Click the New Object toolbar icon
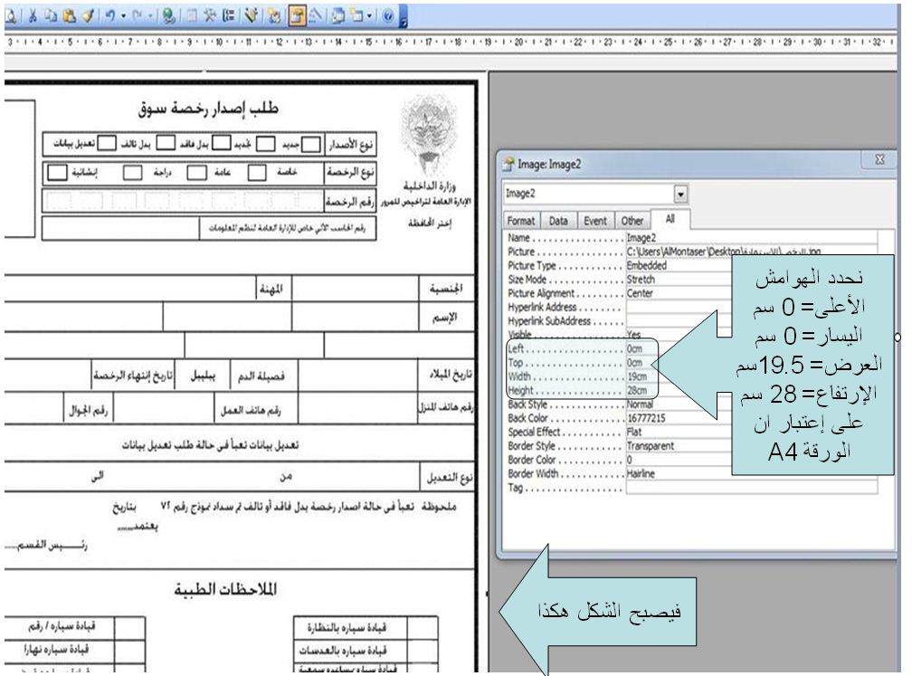 pyautogui.click(x=356, y=16)
